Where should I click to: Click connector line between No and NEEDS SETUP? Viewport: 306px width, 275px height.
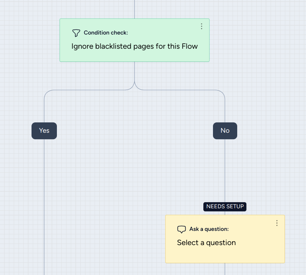(225, 169)
